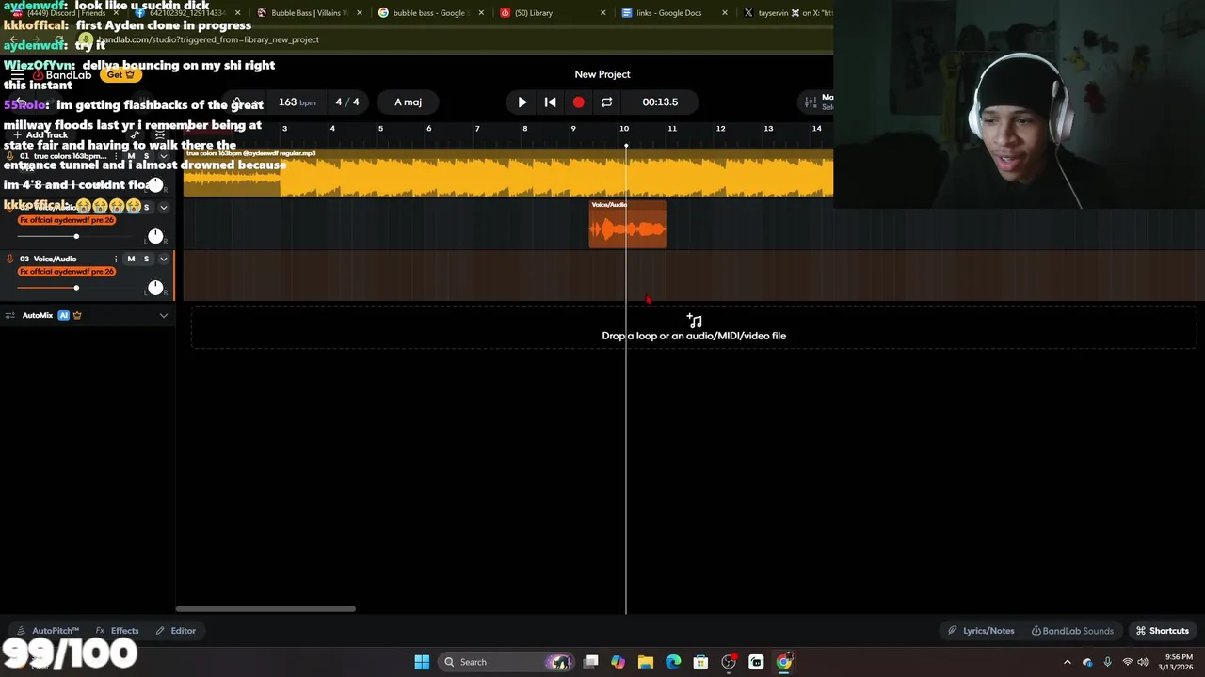Image resolution: width=1205 pixels, height=677 pixels.
Task: Expand track 02 chevron
Action: coord(163,207)
